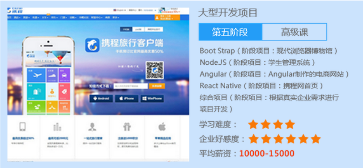363x168 pixels.
Task: Click the React Native 携程网首页 line
Action: pos(261,86)
